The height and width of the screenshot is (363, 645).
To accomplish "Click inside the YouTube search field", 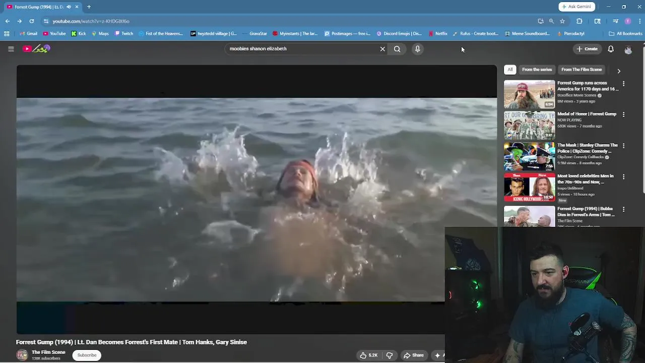I will 302,49.
